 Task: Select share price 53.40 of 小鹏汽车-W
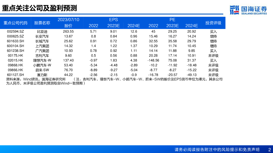tap(69, 65)
